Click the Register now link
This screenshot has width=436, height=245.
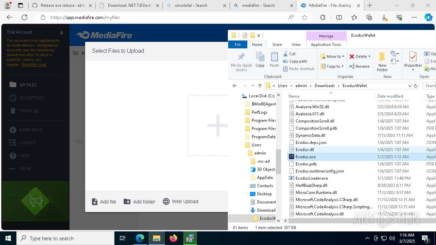pos(34,65)
